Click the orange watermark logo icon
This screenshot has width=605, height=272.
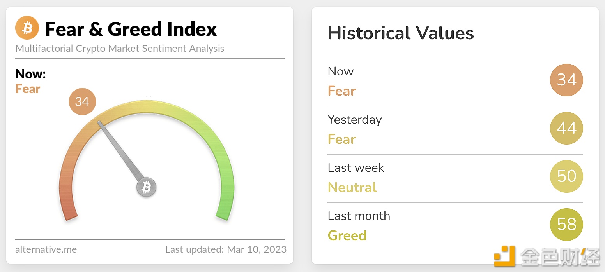[x=504, y=256]
